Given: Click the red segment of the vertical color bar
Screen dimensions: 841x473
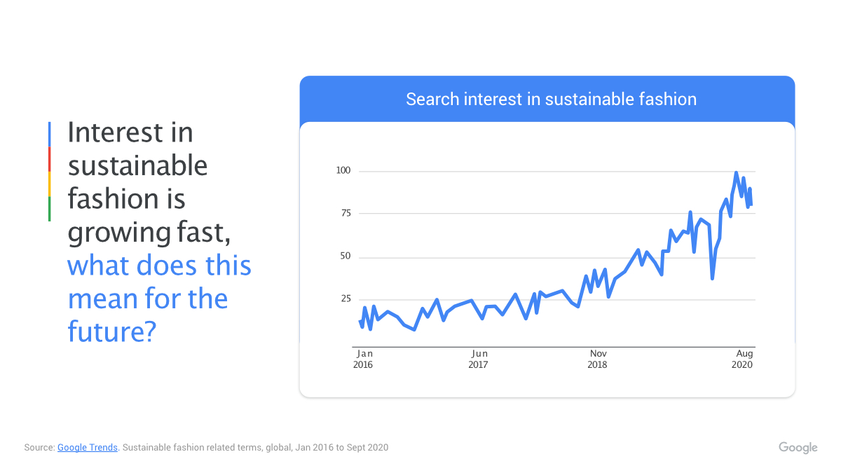Looking at the screenshot, I should tap(49, 160).
